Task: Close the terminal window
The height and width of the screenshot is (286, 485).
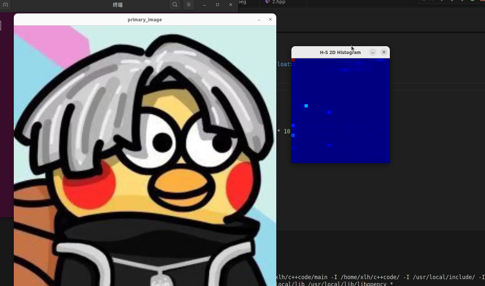Action: point(231,5)
